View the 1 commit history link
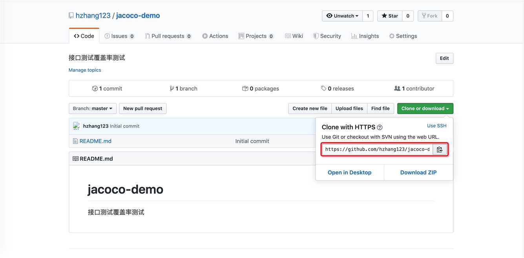The width and height of the screenshot is (524, 258). pyautogui.click(x=107, y=89)
